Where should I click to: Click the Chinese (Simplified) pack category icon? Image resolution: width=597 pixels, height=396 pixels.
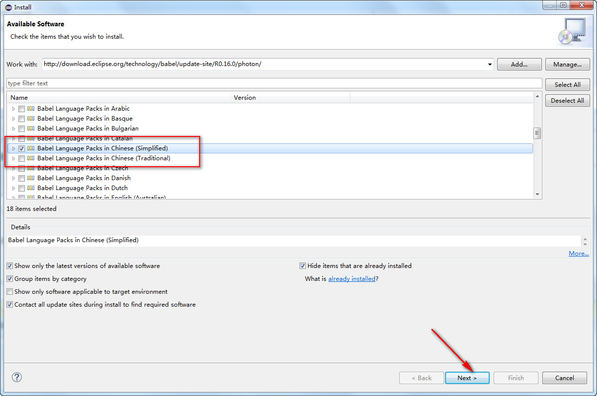(x=31, y=148)
